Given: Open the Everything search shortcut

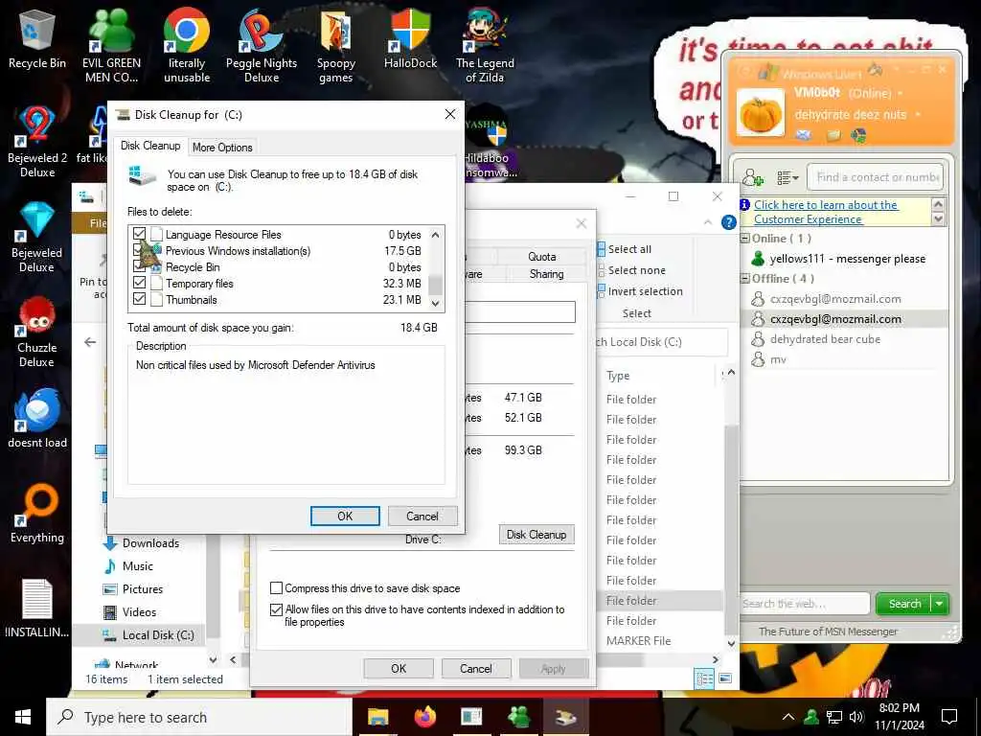Looking at the screenshot, I should (37, 514).
